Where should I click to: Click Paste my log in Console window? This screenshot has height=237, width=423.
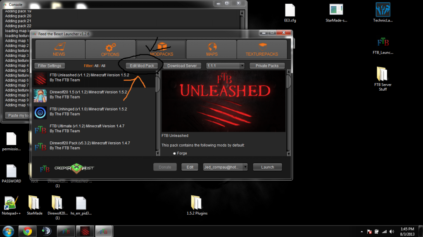tap(17, 115)
